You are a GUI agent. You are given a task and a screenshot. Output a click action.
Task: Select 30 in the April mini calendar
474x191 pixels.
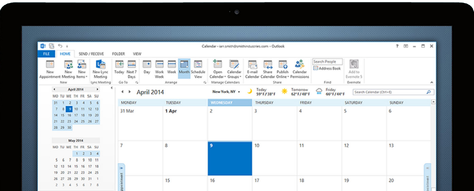coord(69,128)
